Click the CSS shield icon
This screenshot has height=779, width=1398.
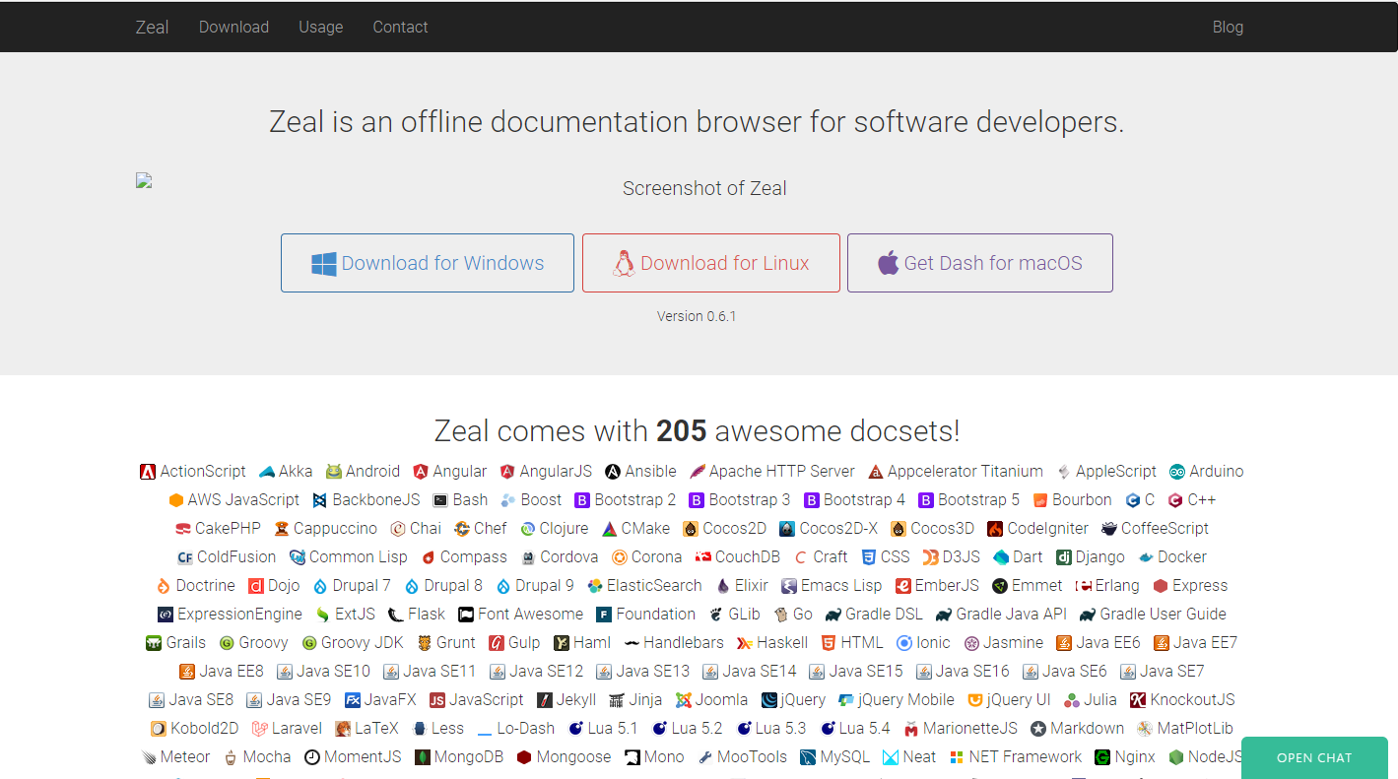pyautogui.click(x=869, y=557)
